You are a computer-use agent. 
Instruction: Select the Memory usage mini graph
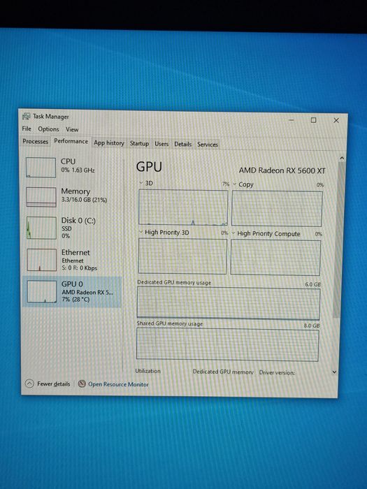(x=41, y=197)
